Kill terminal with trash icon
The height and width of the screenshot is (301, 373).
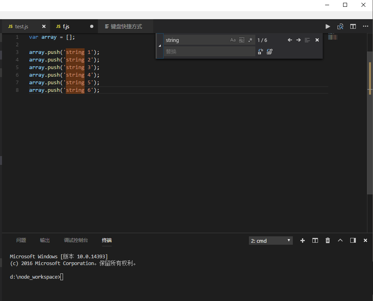click(x=328, y=240)
